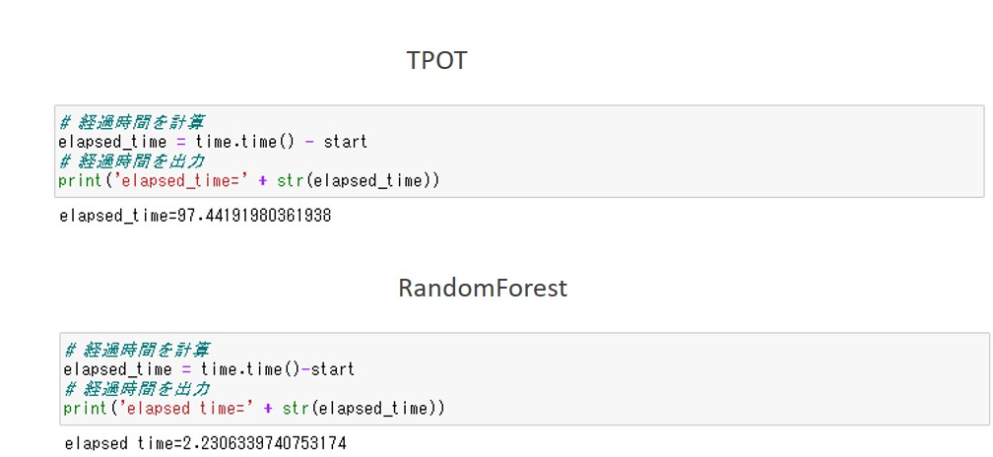Click the print keyword in TPOT cell
Screen dimensions: 993x457
click(x=78, y=181)
